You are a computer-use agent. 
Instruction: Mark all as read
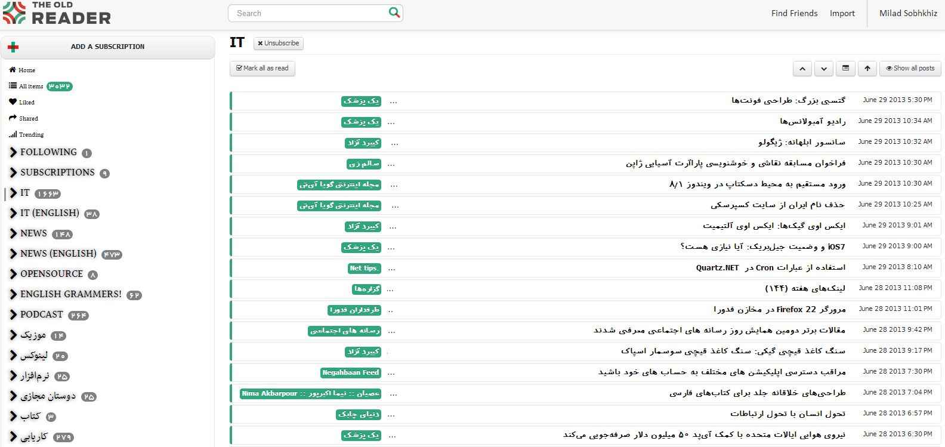point(262,69)
